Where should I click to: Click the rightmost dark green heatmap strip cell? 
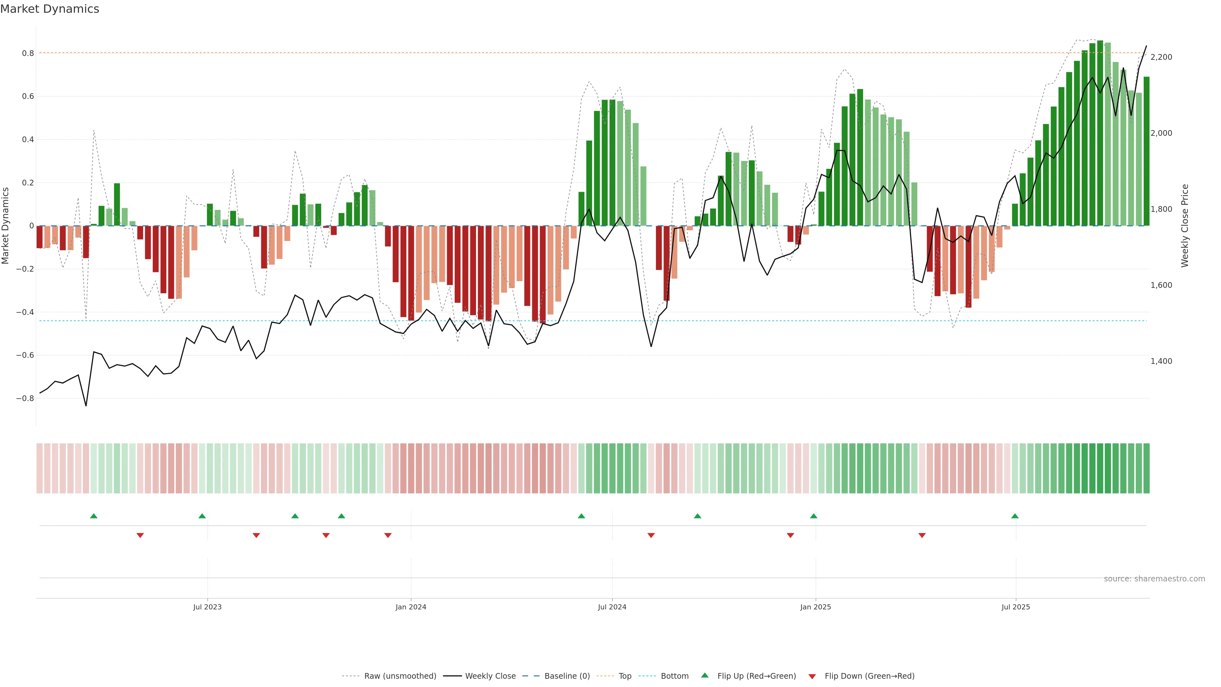1146,468
